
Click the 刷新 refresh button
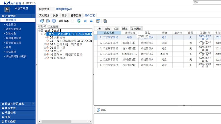[x=101, y=110]
